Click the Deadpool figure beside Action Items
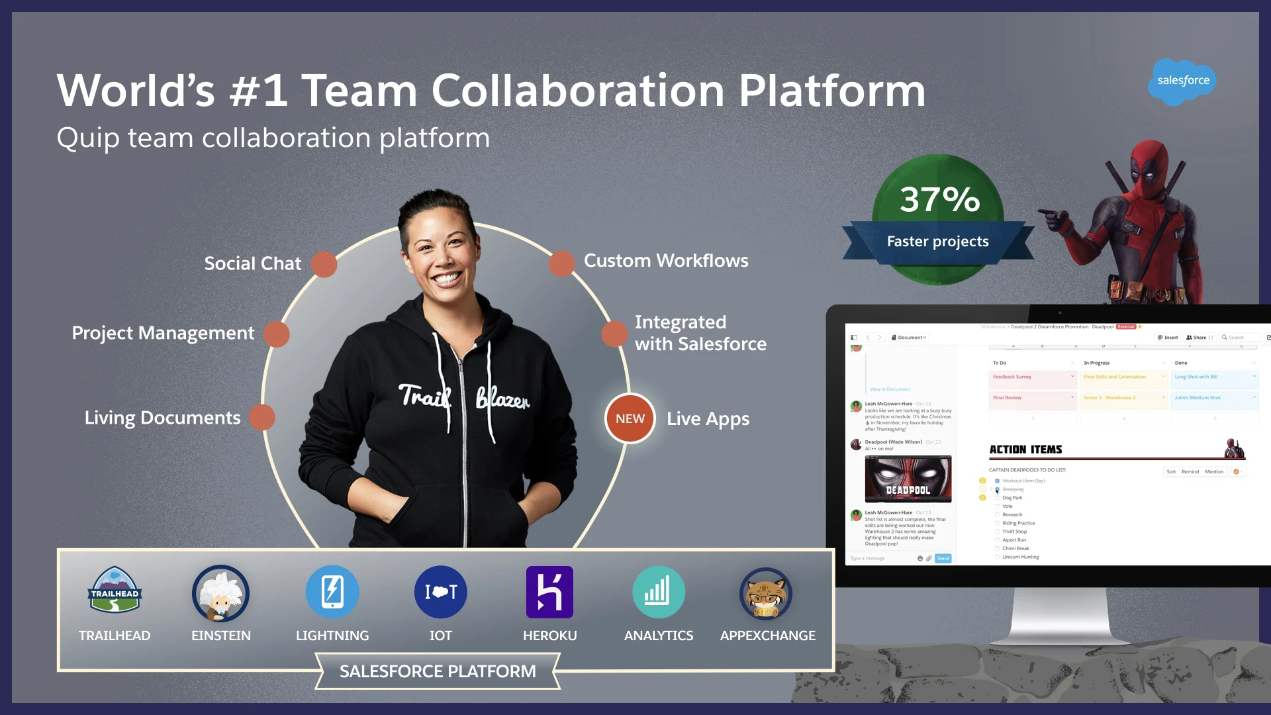 (x=1234, y=448)
